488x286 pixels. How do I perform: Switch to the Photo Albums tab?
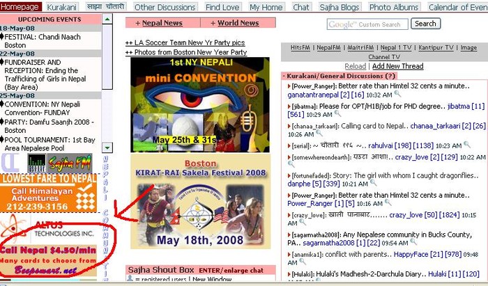click(392, 7)
